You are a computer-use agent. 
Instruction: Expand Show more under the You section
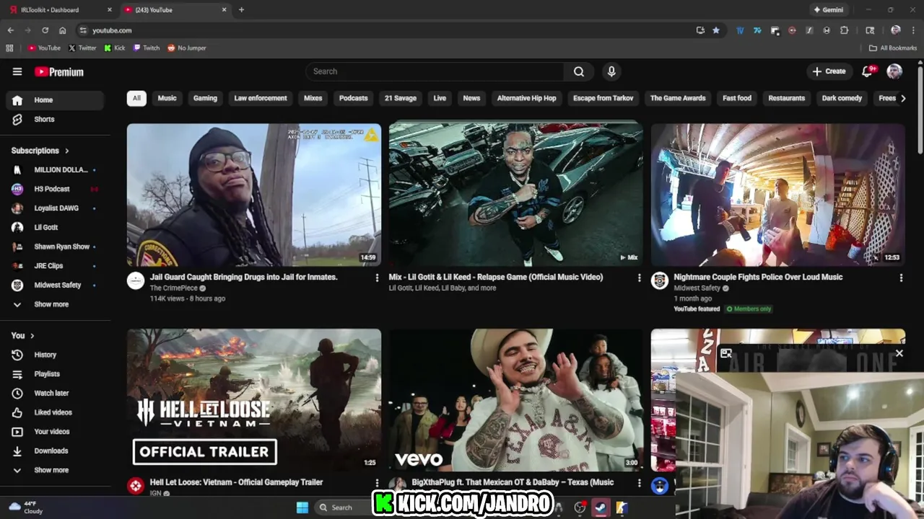coord(55,470)
